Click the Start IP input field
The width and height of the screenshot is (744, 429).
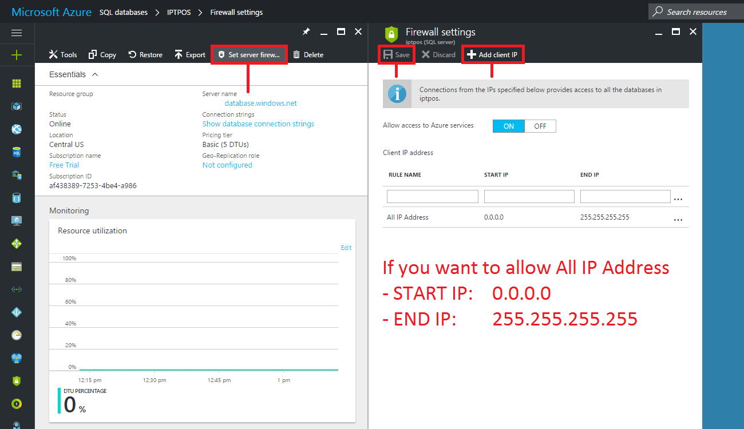[529, 196]
